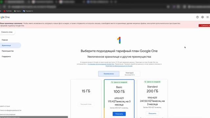Image resolution: width=210 pixels, height=118 pixels.
Task: Open the Google One terms of use link
Action: tap(101, 64)
